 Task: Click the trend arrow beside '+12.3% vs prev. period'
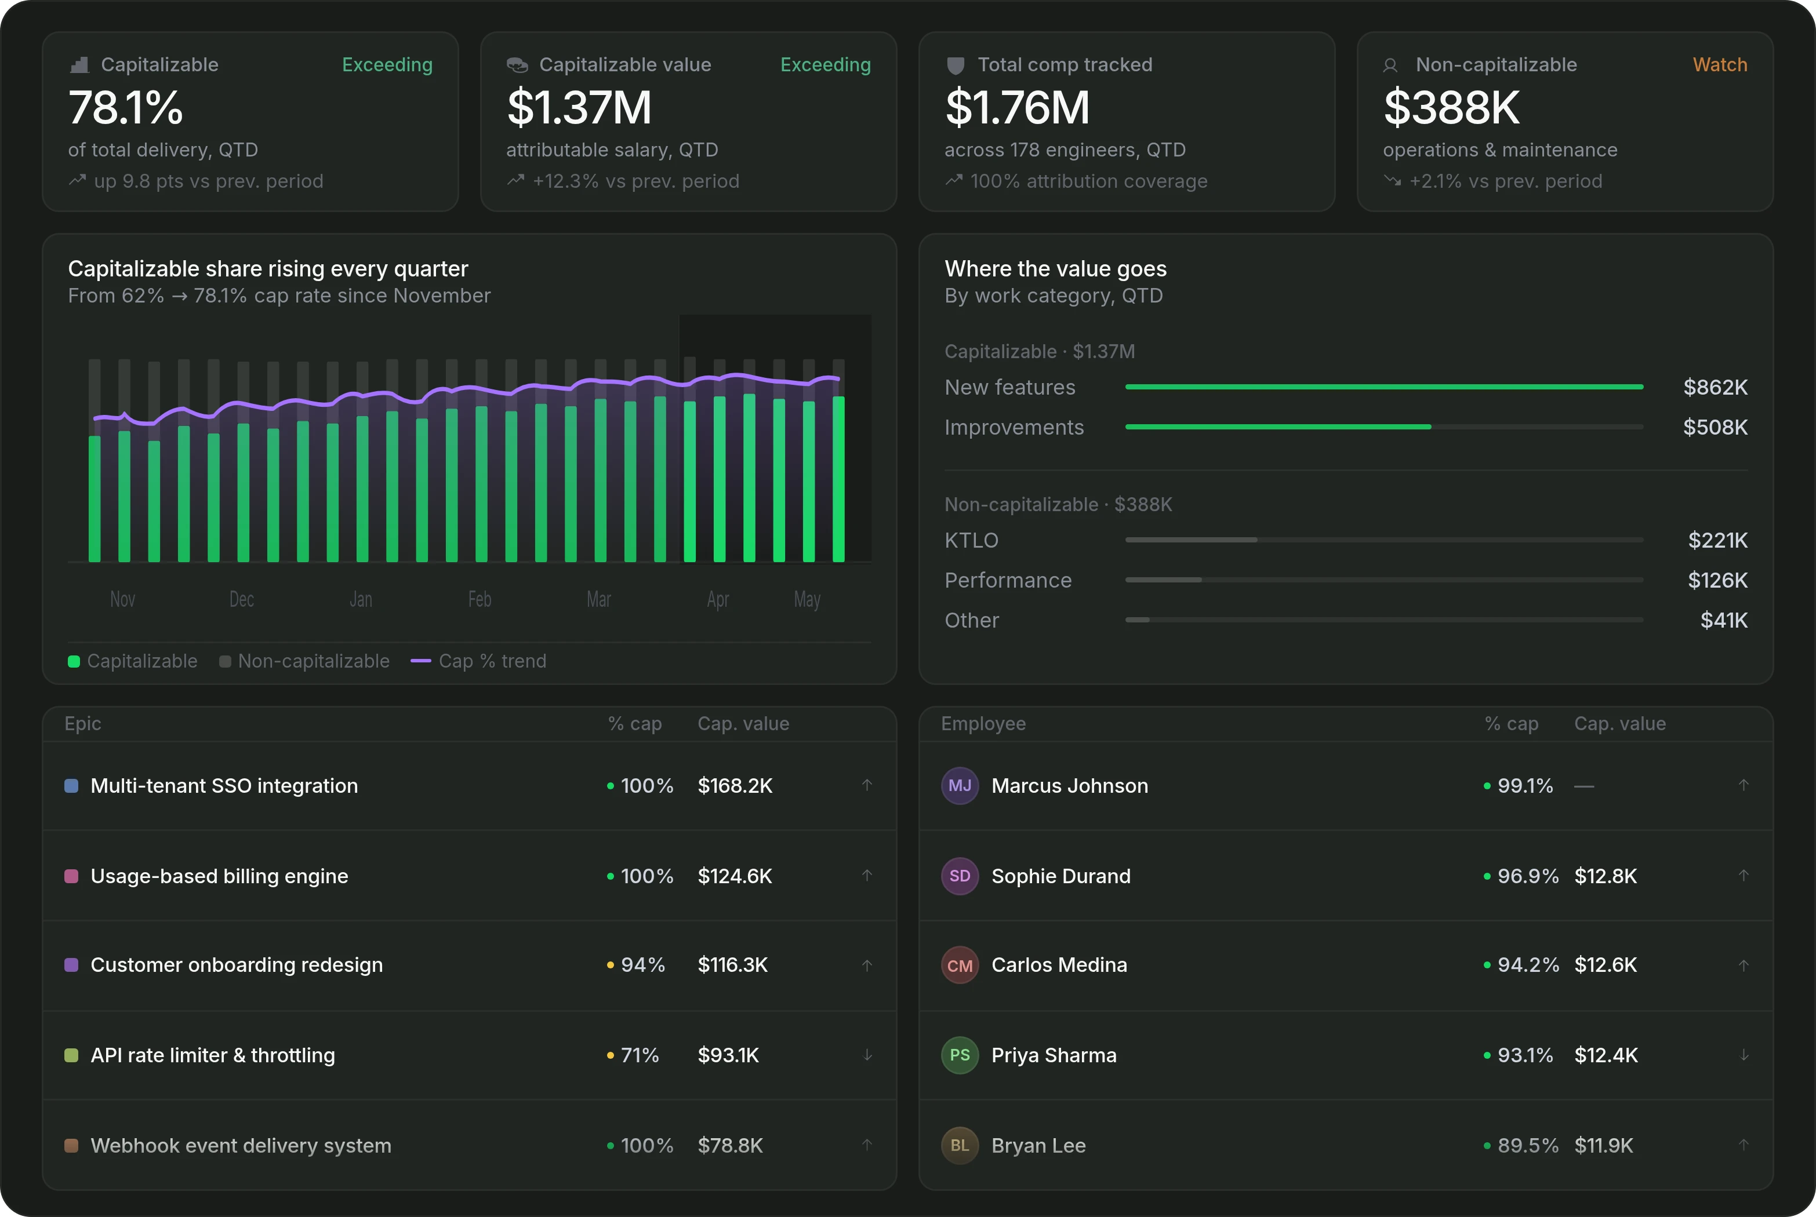pyautogui.click(x=515, y=181)
